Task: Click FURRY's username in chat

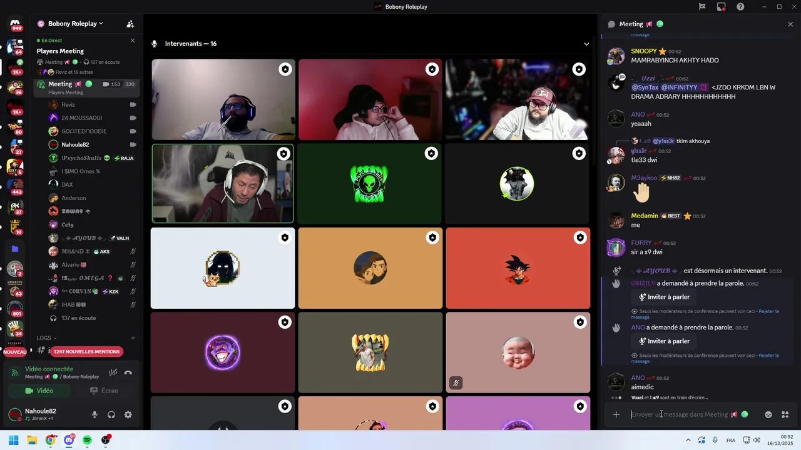Action: 641,242
